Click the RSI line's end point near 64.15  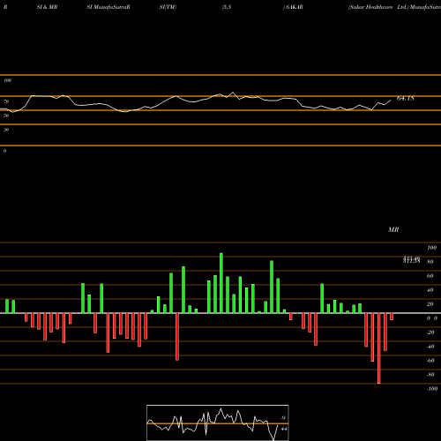point(391,101)
